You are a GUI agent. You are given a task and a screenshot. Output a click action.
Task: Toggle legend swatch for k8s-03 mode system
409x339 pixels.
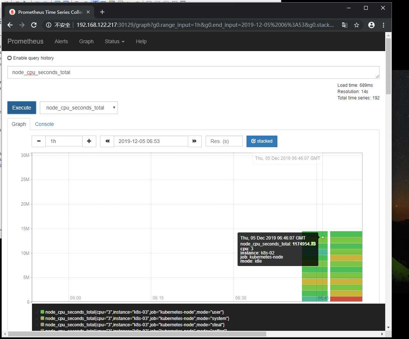(42, 318)
